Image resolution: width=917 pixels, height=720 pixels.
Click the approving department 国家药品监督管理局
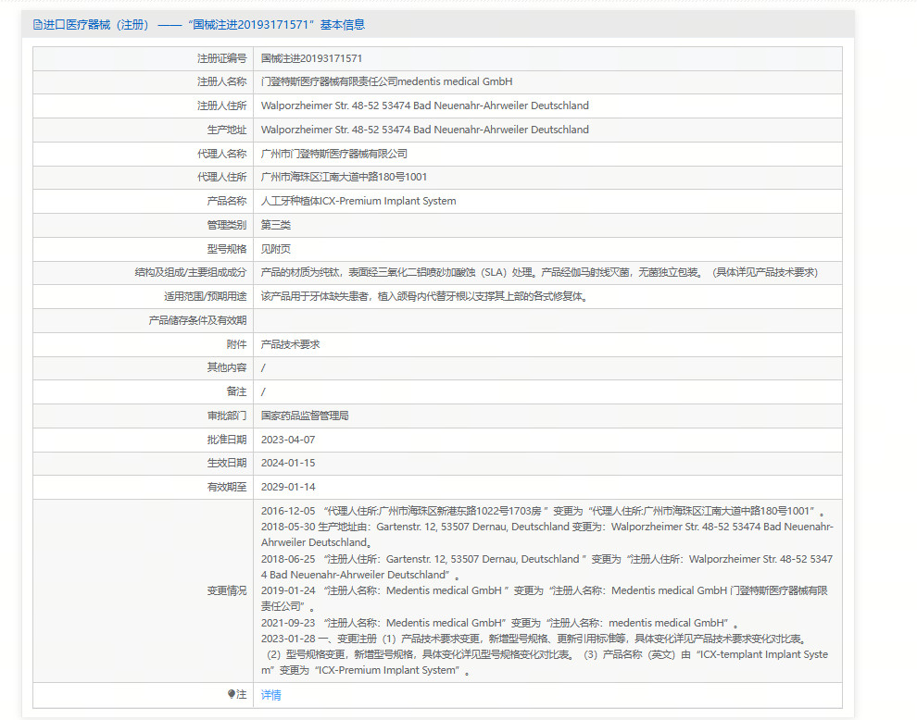click(x=304, y=416)
